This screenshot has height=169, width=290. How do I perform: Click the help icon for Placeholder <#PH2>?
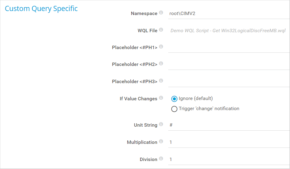coord(161,64)
